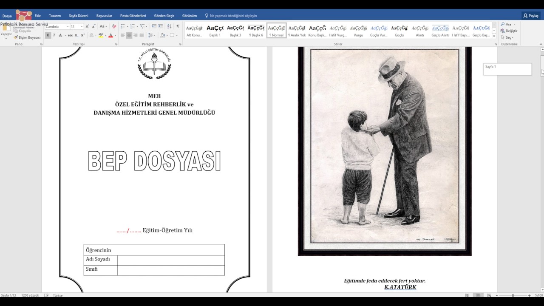Image resolution: width=544 pixels, height=306 pixels.
Task: Switch to the Başvurular tab
Action: tap(104, 16)
